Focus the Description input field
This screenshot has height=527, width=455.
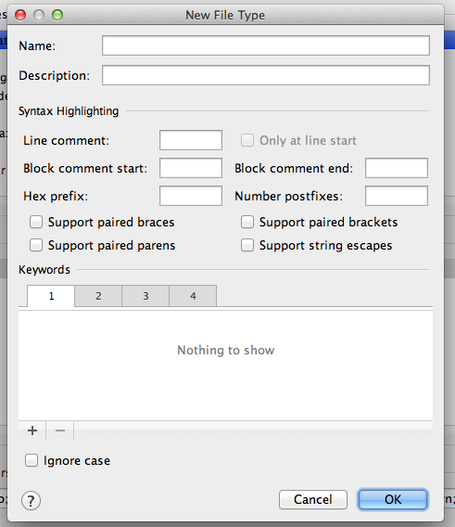coord(266,75)
